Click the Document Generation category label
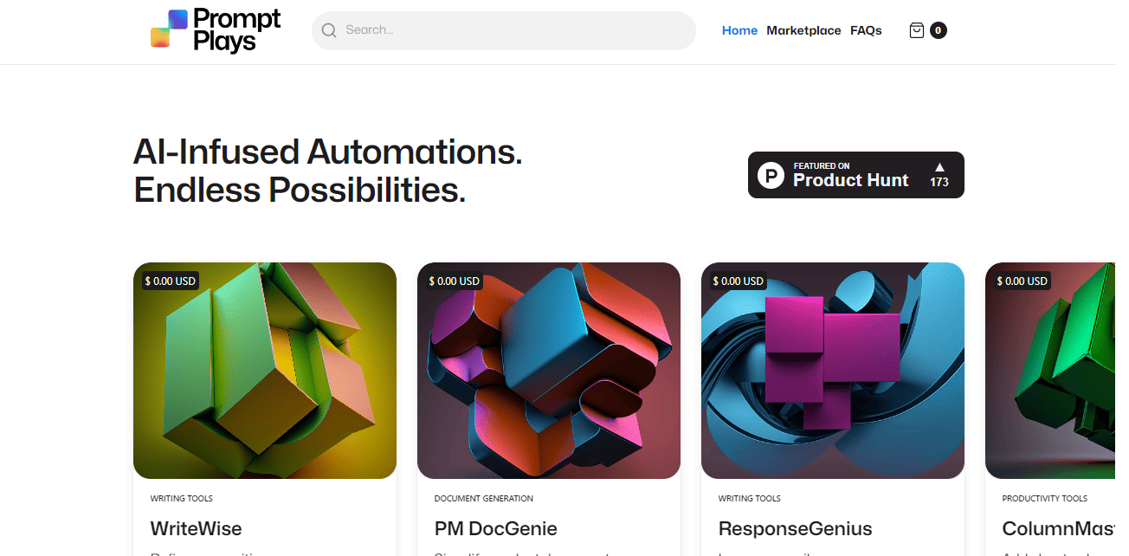The height and width of the screenshot is (556, 1129). click(x=484, y=499)
